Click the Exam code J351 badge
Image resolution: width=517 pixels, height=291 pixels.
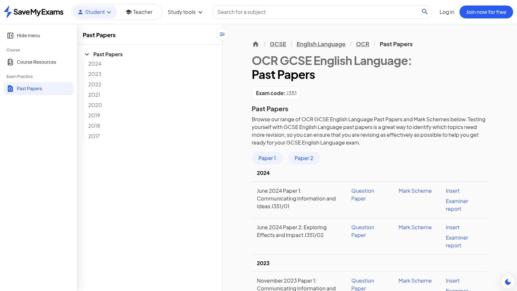(x=276, y=93)
